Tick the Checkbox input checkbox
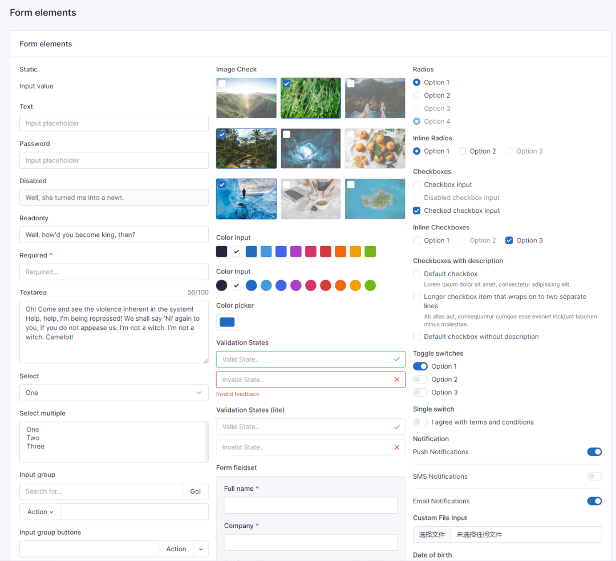Viewport: 616px width, 561px height. coord(417,184)
